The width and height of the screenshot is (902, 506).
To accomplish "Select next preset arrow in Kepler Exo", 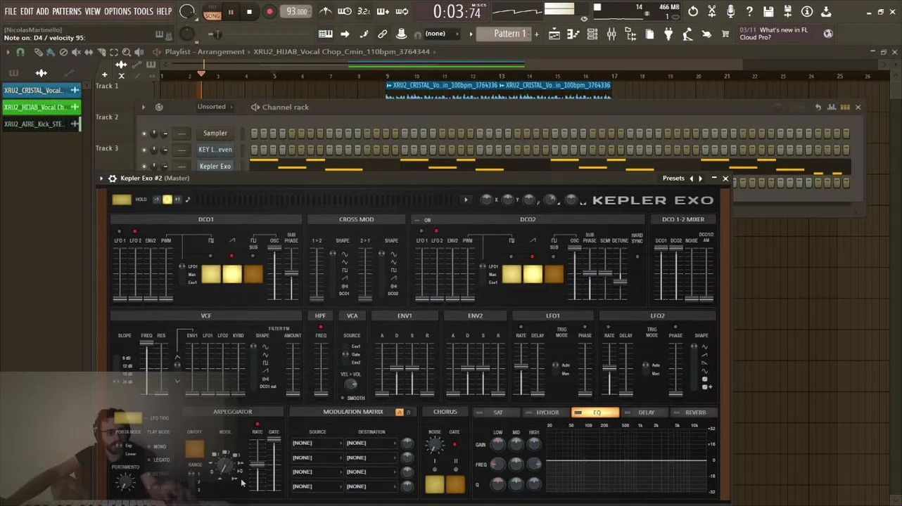I will (x=700, y=179).
